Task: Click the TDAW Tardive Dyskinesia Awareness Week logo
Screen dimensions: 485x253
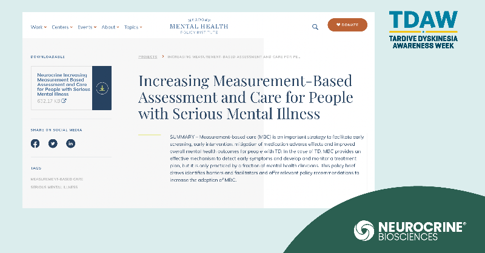Action: 423,30
